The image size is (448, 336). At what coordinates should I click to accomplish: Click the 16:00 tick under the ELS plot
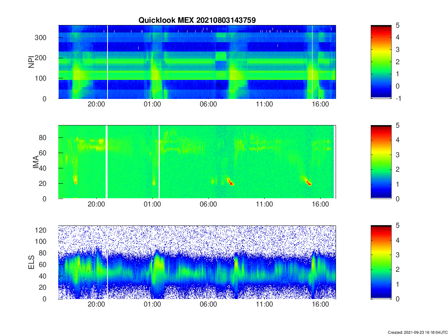[320, 305]
